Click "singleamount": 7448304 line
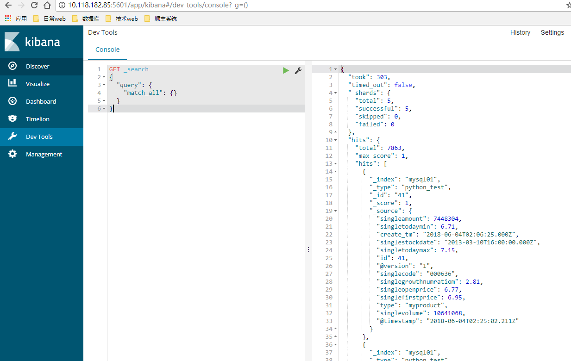The image size is (571, 361). (x=419, y=218)
